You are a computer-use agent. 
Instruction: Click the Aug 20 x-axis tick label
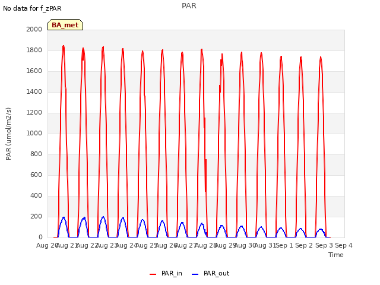pyautogui.click(x=47, y=245)
